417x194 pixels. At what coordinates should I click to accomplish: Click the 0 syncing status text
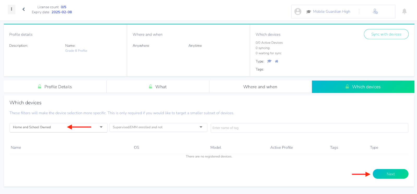262,48
